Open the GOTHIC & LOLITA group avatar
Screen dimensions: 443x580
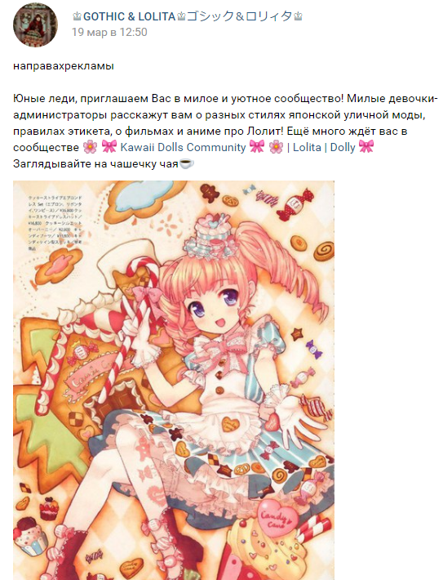pos(35,25)
